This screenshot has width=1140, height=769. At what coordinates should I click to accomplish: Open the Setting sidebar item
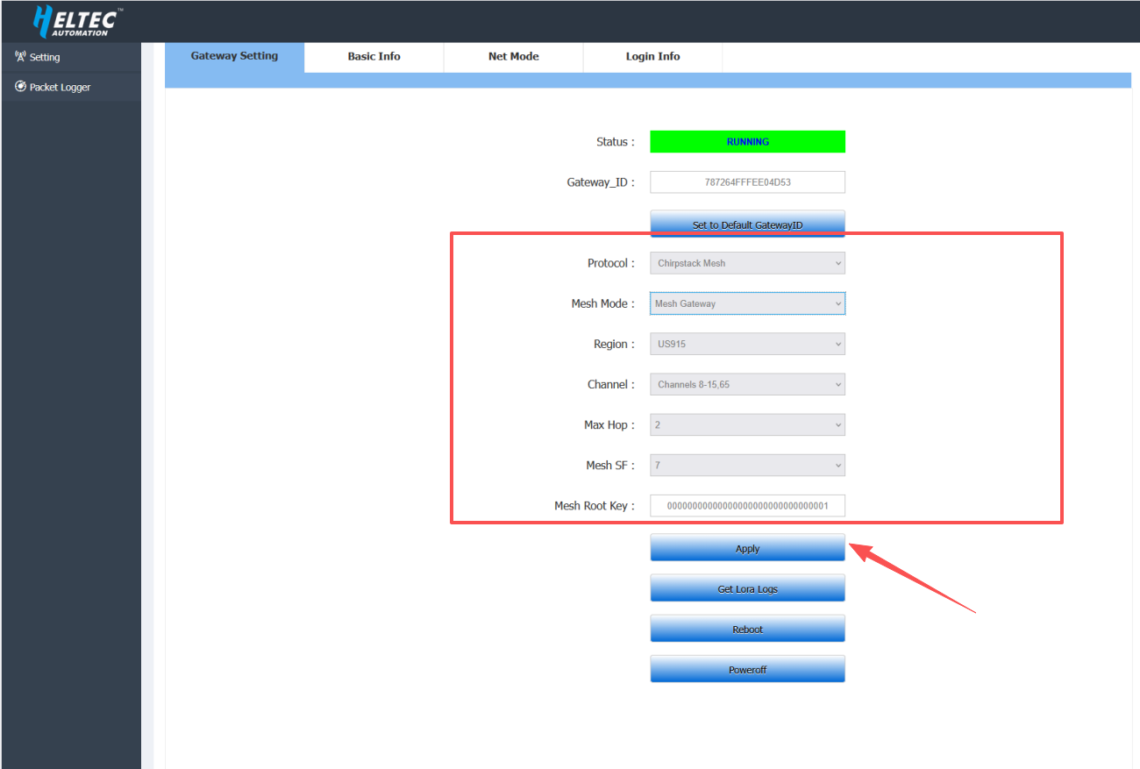pyautogui.click(x=45, y=58)
